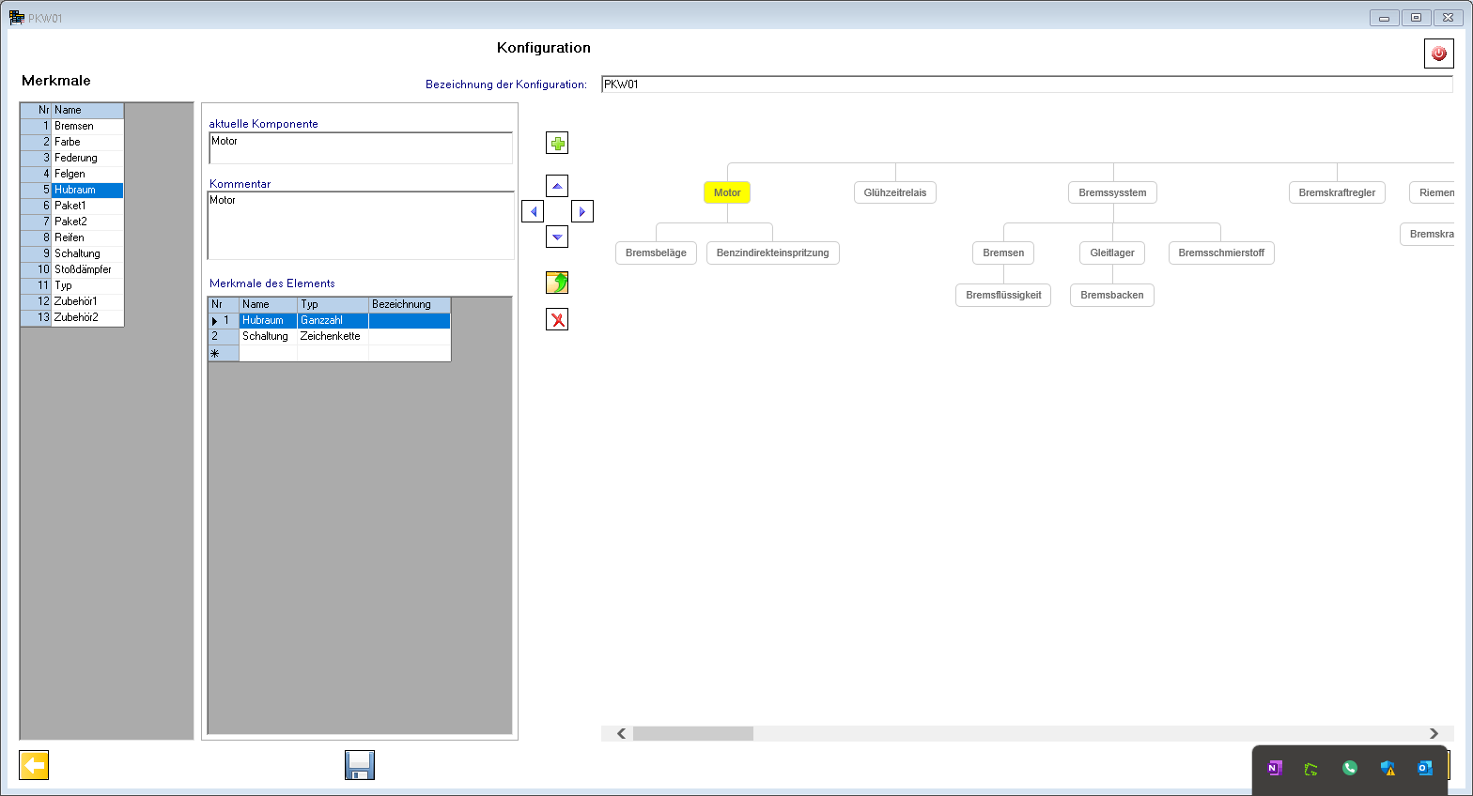The image size is (1473, 796).
Task: Select the Bremssystem node in the tree
Action: click(x=1112, y=192)
